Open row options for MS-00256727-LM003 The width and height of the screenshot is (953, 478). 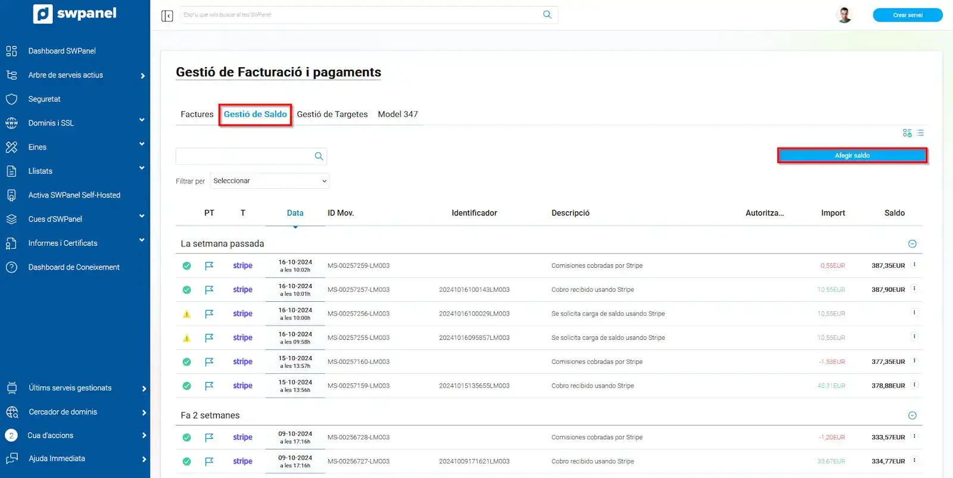click(x=914, y=460)
